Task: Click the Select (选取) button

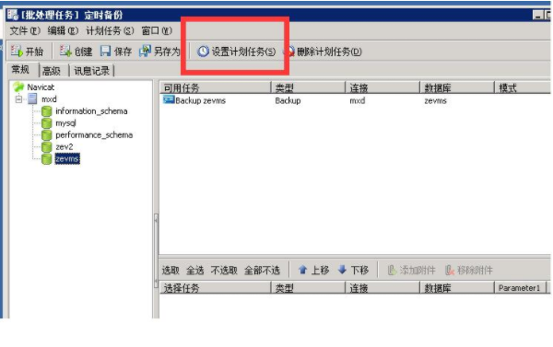Action: (171, 271)
